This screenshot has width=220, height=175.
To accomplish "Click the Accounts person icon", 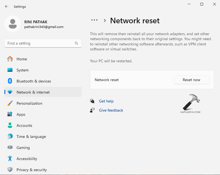I will click(x=10, y=125).
